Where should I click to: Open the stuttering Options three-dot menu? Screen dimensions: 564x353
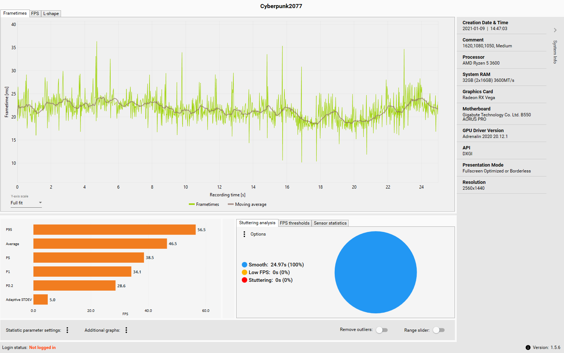(244, 234)
